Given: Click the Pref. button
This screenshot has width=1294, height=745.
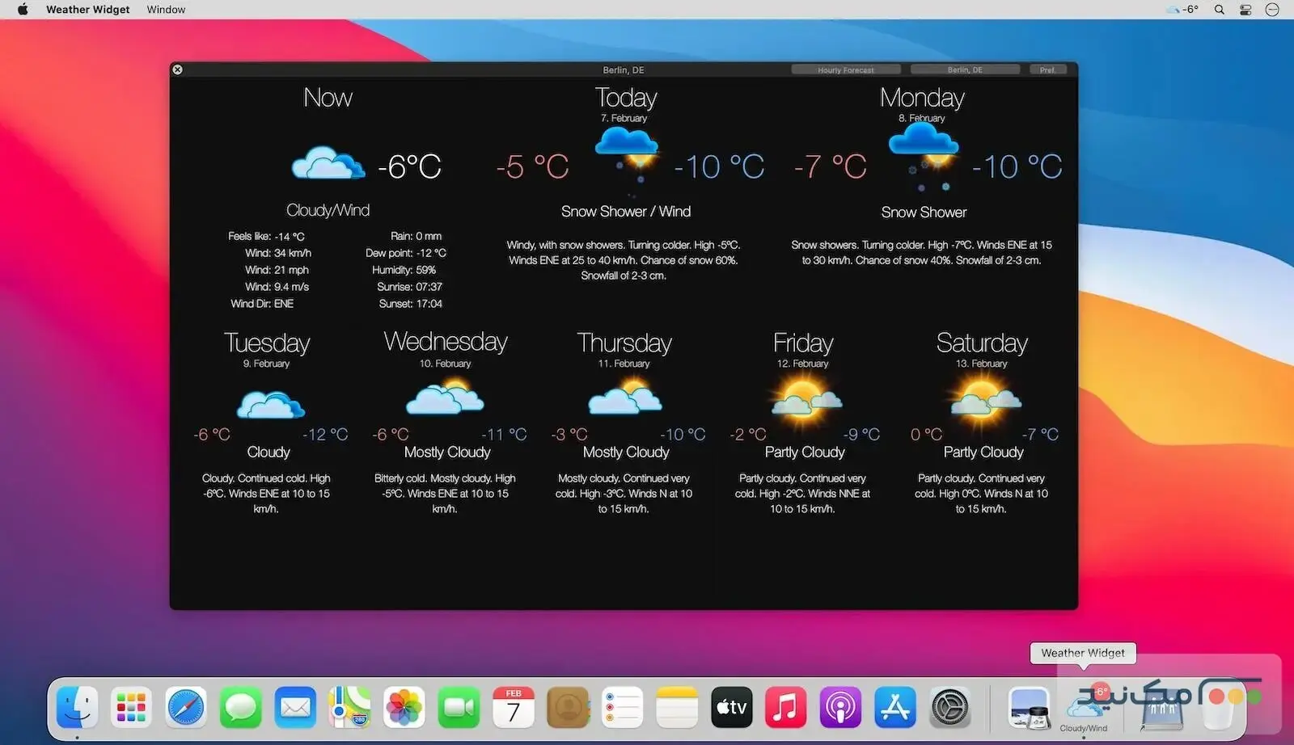Looking at the screenshot, I should pos(1047,69).
